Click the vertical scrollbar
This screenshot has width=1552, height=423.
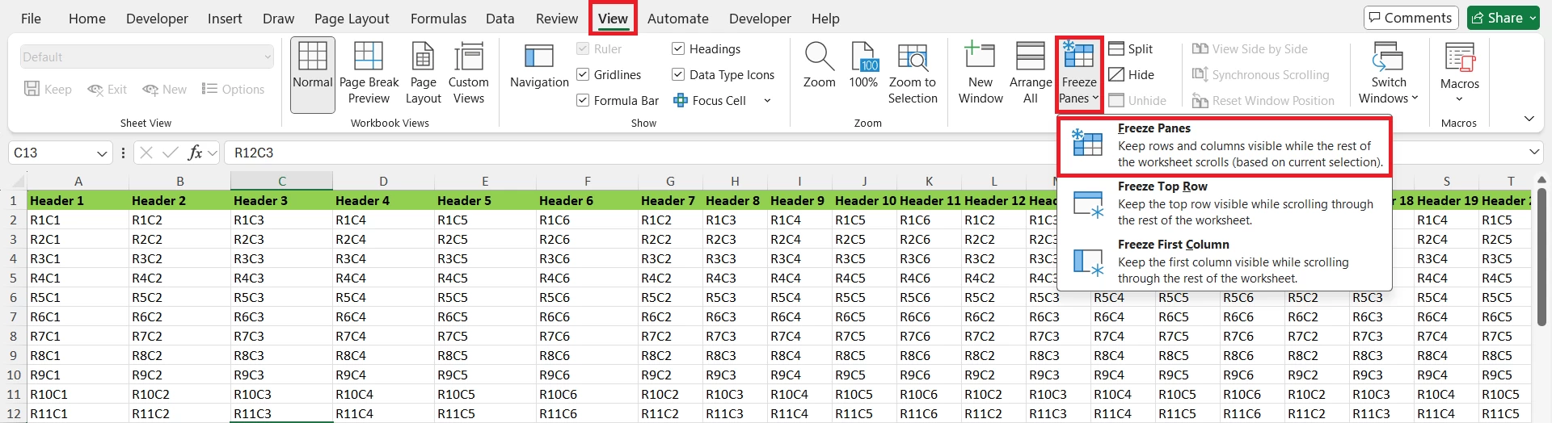tap(1541, 258)
